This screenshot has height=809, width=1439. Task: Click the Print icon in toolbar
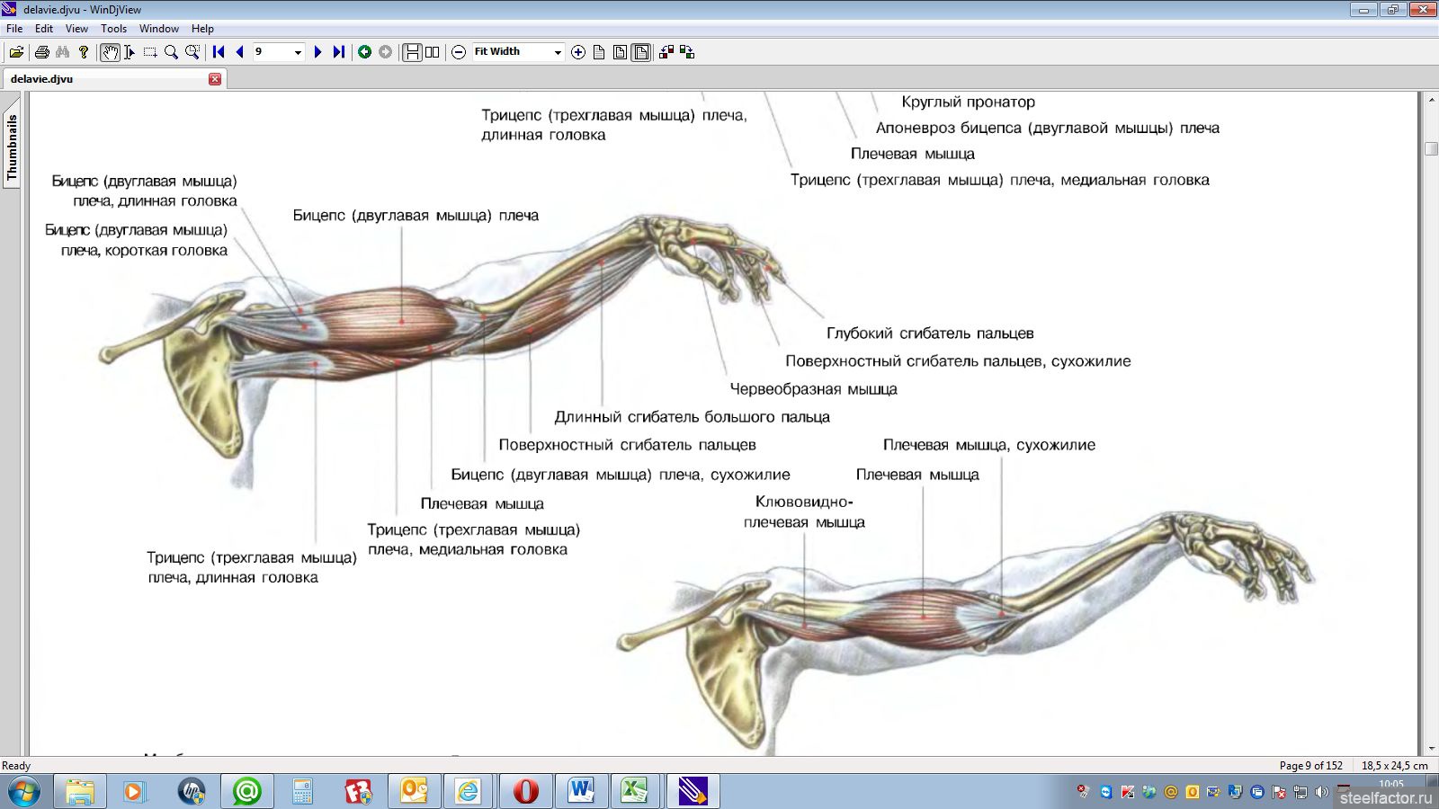tap(41, 52)
